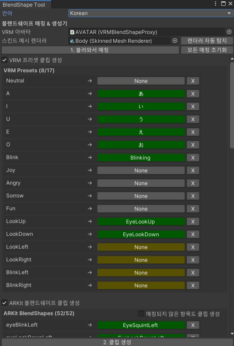234x346 pixels.
Task: Click the scrollbar up arrow
Action: pyautogui.click(x=232, y=59)
